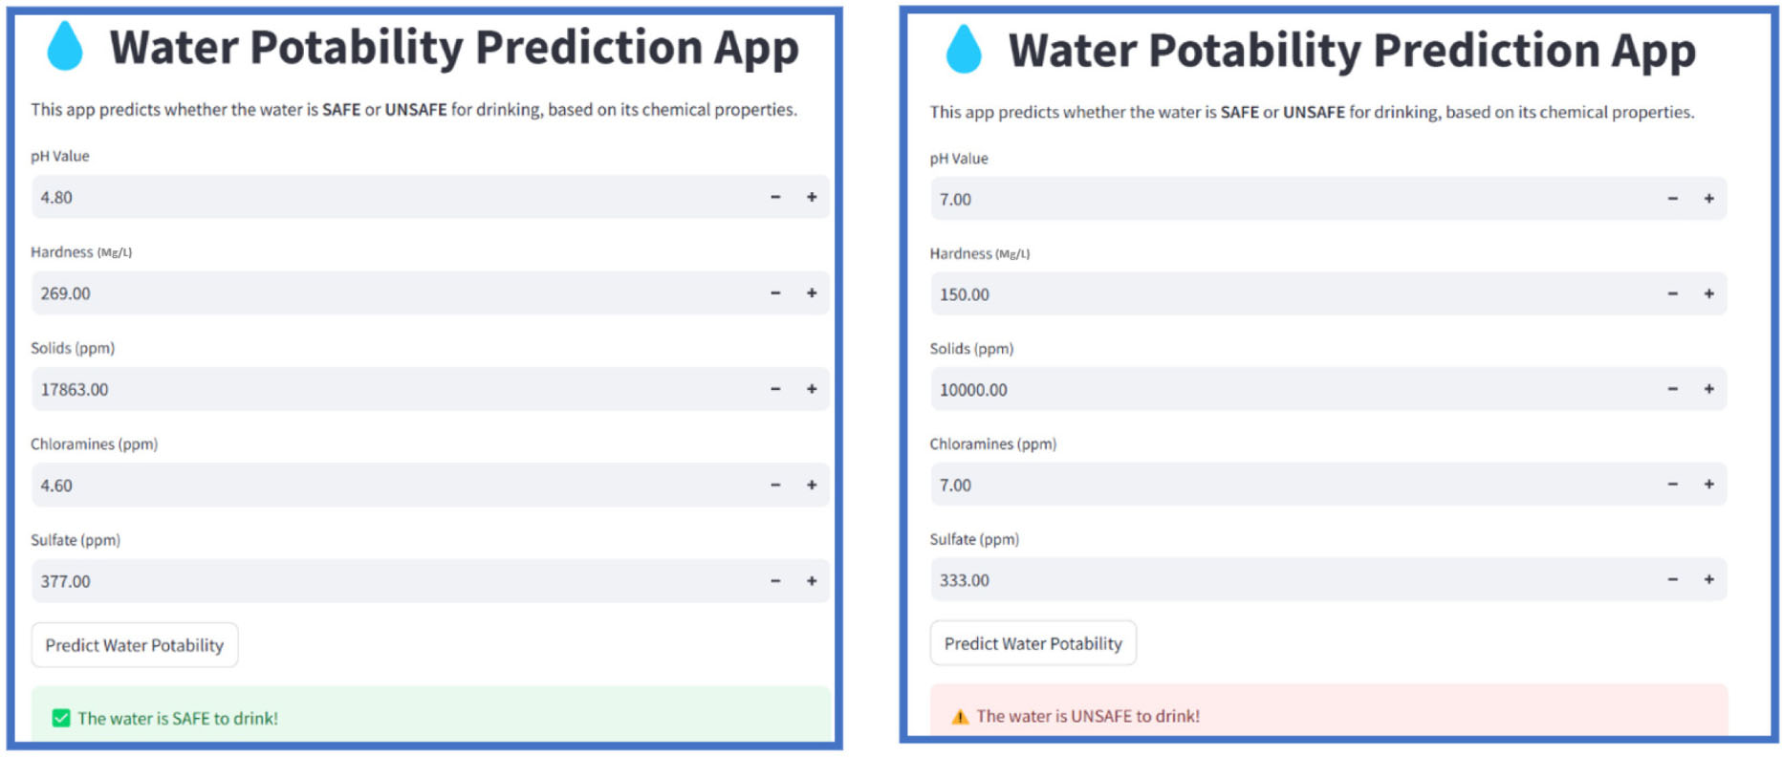This screenshot has height=757, width=1783.
Task: Click plus on Solids field showing 10000.00
Action: click(x=1708, y=389)
